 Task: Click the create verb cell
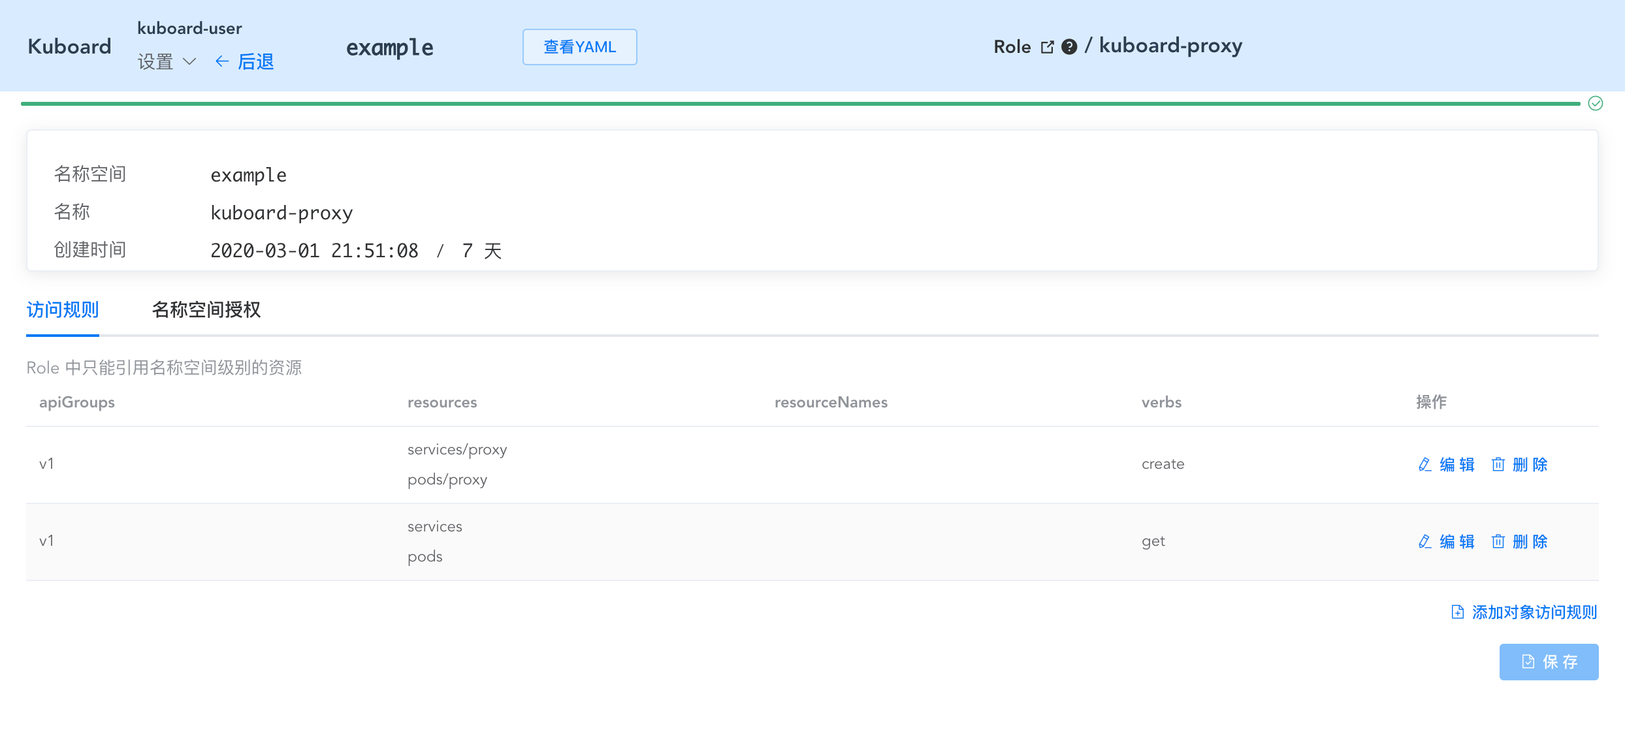(x=1163, y=464)
